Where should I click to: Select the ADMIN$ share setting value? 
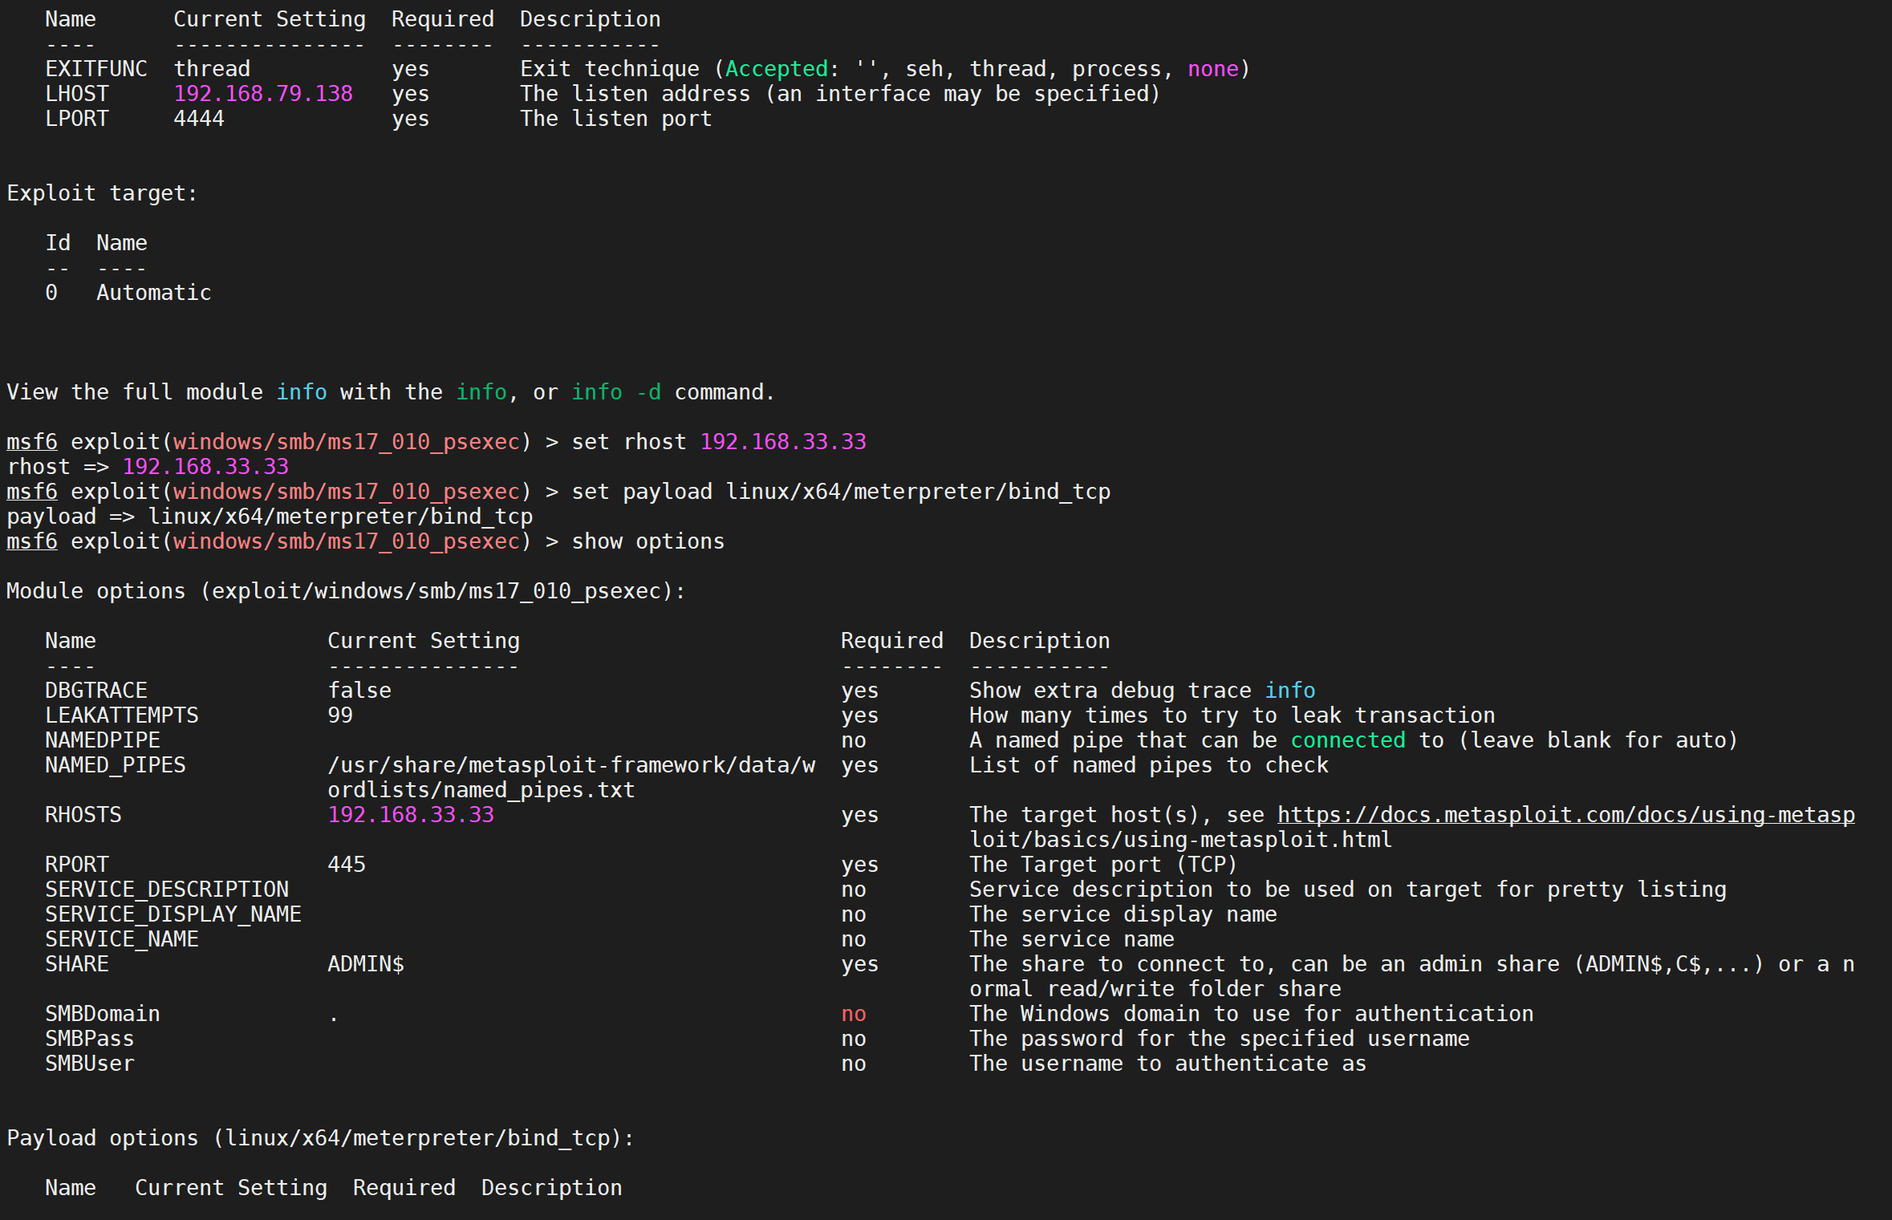(366, 964)
